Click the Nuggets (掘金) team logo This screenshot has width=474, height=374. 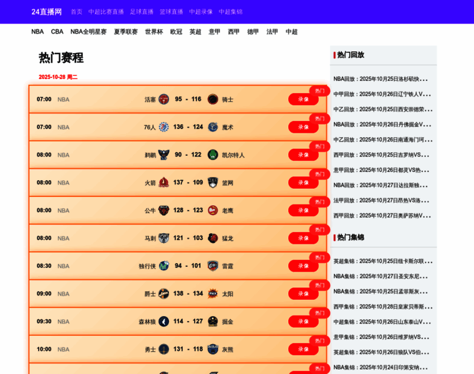pyautogui.click(x=213, y=322)
